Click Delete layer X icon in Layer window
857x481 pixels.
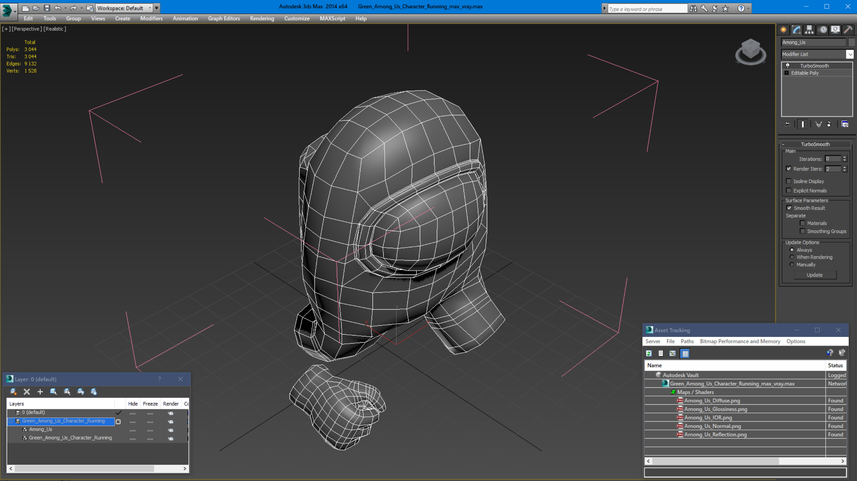pyautogui.click(x=27, y=392)
